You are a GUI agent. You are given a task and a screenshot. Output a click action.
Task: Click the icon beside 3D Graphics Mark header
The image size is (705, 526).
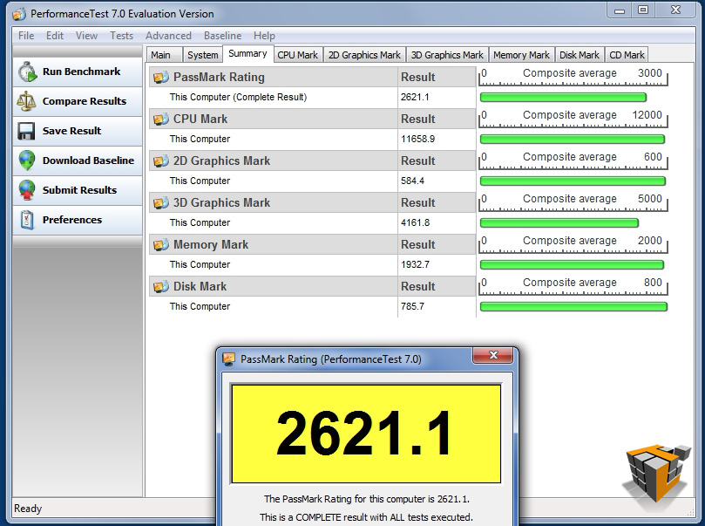coord(161,202)
